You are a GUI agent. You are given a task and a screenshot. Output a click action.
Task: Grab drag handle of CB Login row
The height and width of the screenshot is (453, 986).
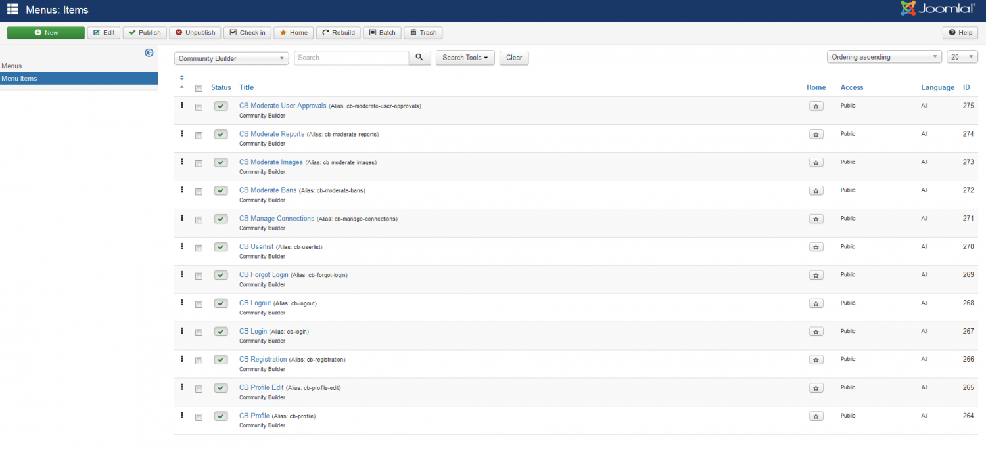coord(182,331)
